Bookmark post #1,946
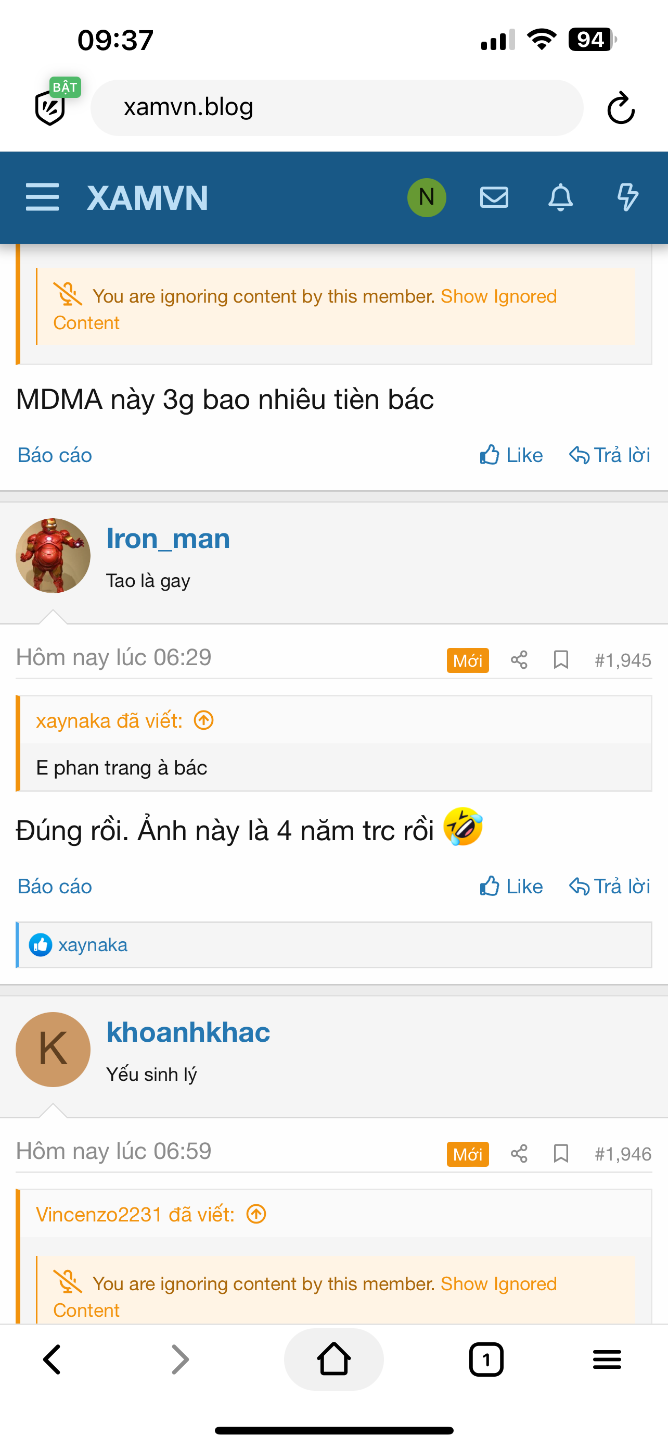This screenshot has height=1447, width=668. pyautogui.click(x=561, y=1154)
